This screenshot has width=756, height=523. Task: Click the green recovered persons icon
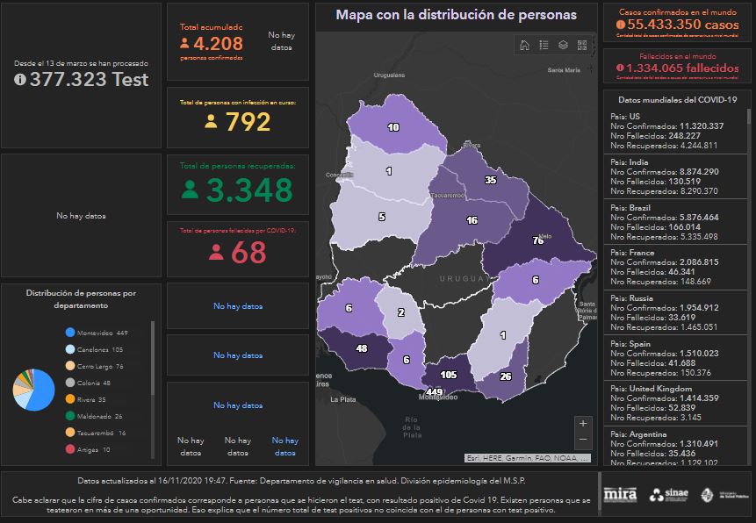[189, 190]
